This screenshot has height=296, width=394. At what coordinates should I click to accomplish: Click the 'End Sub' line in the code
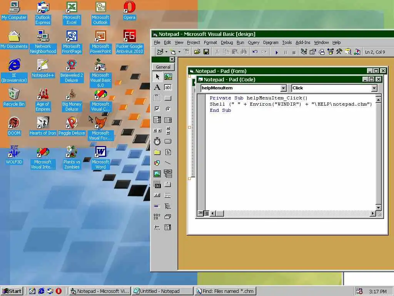[220, 110]
